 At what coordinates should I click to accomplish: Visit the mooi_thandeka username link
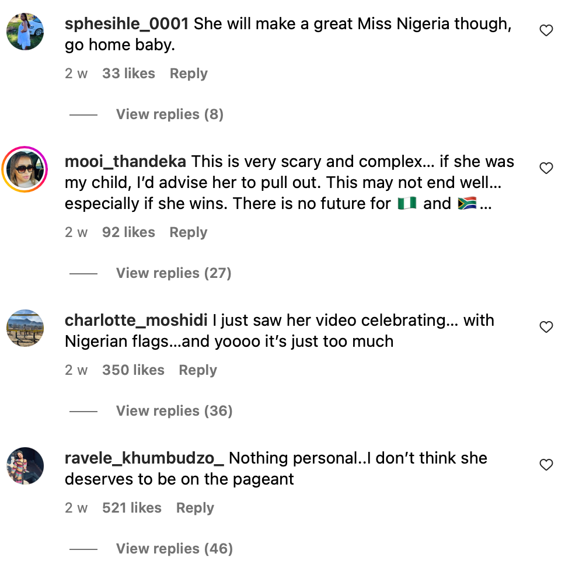pyautogui.click(x=125, y=162)
